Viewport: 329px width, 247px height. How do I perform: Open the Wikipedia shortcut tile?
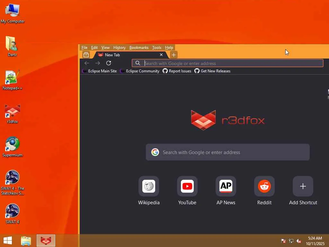click(x=149, y=191)
